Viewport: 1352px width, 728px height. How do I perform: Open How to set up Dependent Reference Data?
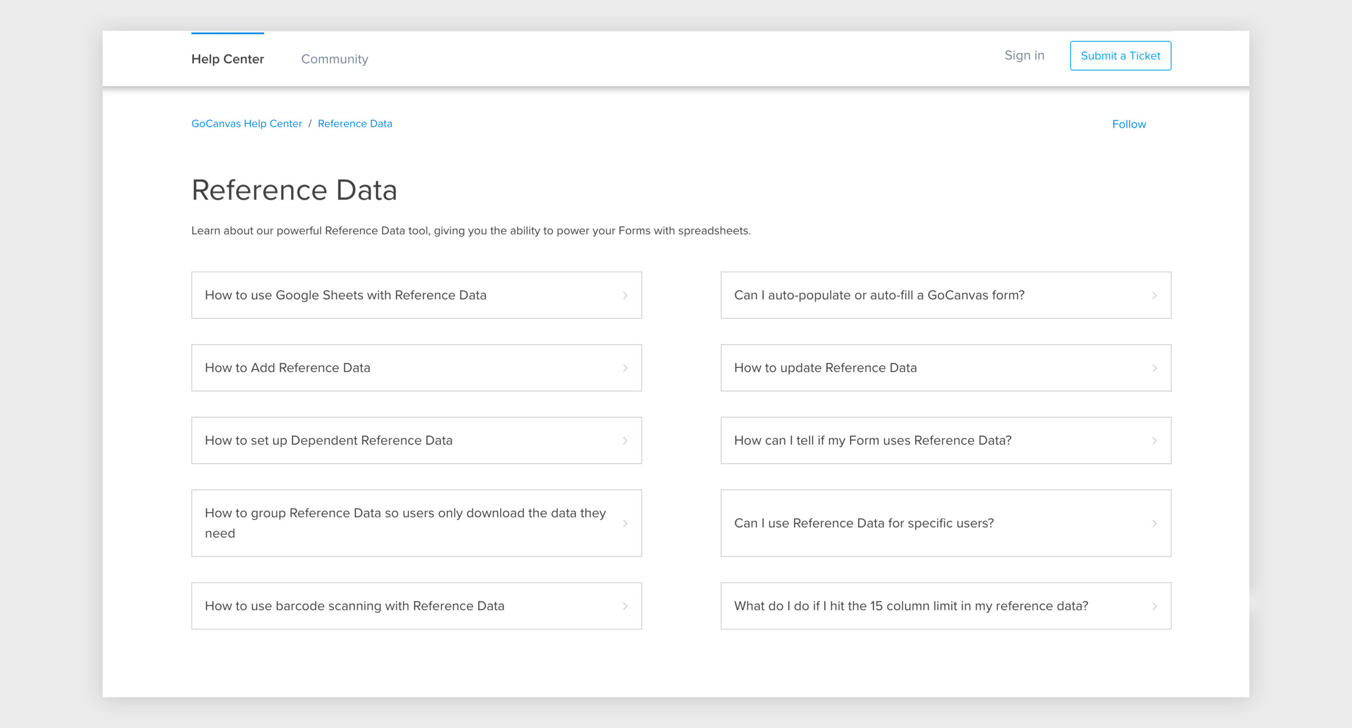click(x=416, y=440)
